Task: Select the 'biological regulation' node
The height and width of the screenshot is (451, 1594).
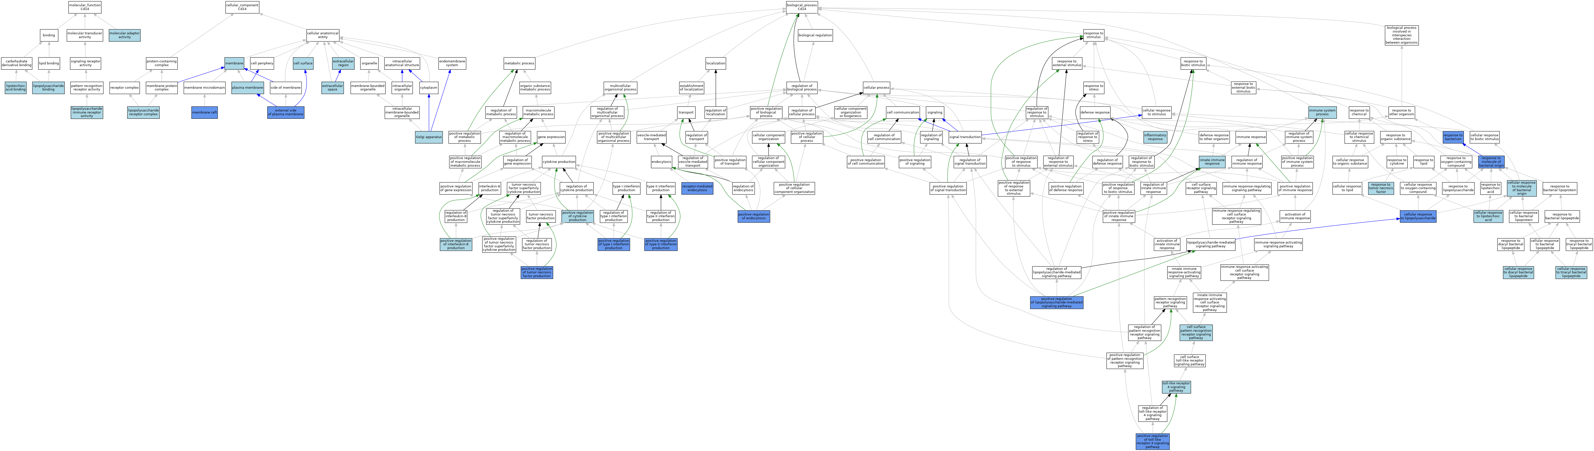Action: click(x=815, y=35)
